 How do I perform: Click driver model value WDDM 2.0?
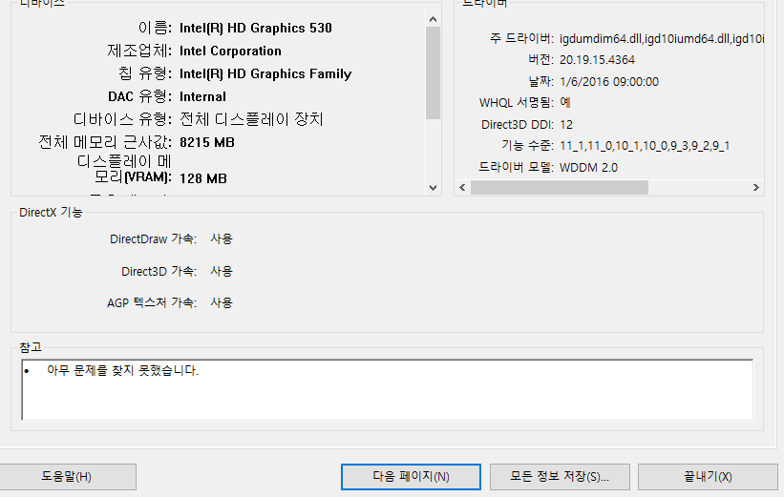click(588, 167)
